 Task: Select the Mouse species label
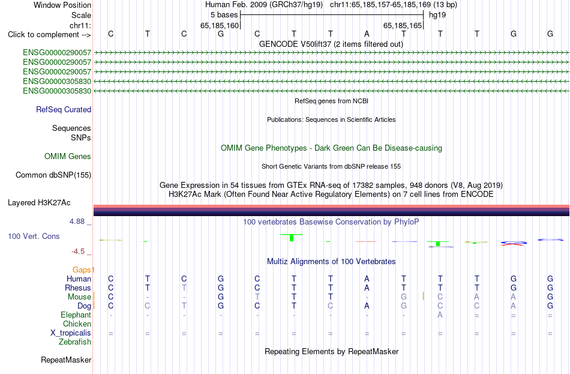click(79, 297)
